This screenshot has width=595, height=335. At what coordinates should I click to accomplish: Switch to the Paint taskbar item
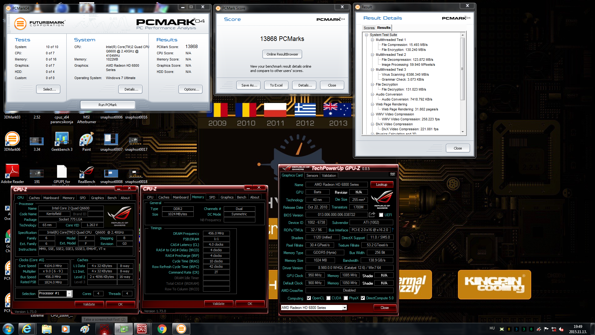[85, 329]
